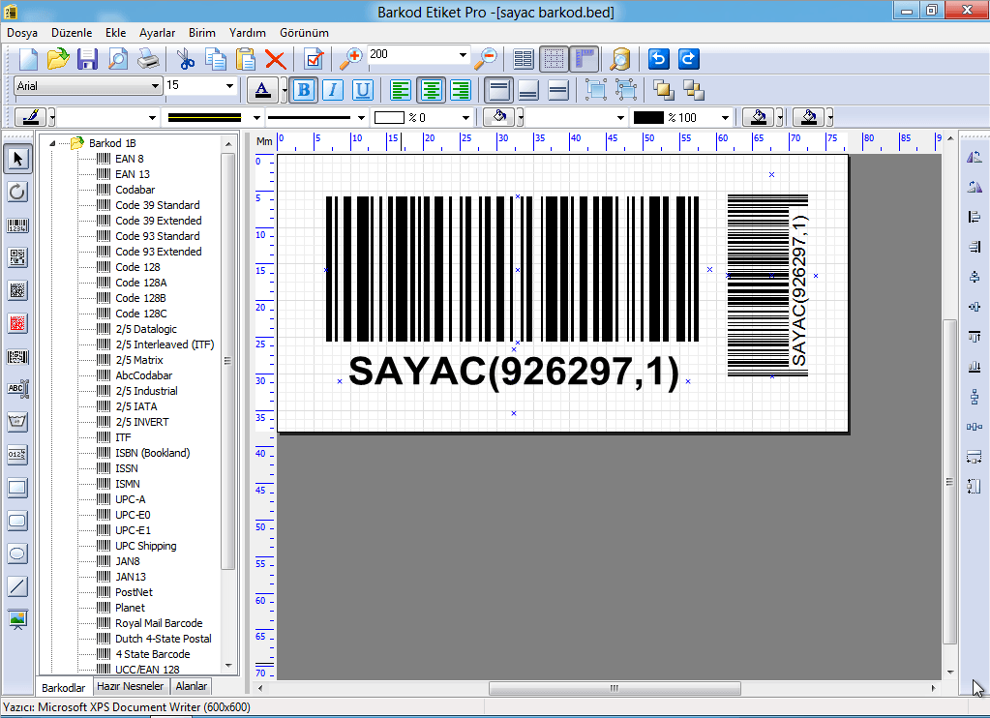Switch to the Hazır Nesneler tab
The width and height of the screenshot is (990, 718).
point(130,686)
